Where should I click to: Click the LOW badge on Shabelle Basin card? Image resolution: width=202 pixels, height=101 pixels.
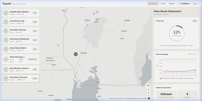click(35, 13)
